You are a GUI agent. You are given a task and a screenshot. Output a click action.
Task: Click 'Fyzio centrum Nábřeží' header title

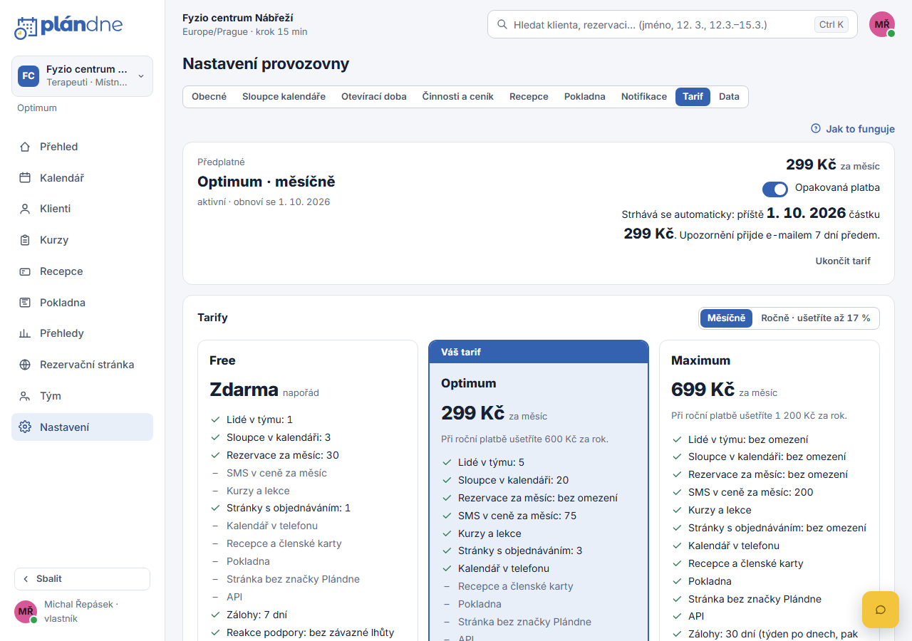pos(238,18)
